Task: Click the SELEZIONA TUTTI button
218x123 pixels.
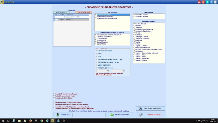Action: click(x=61, y=12)
